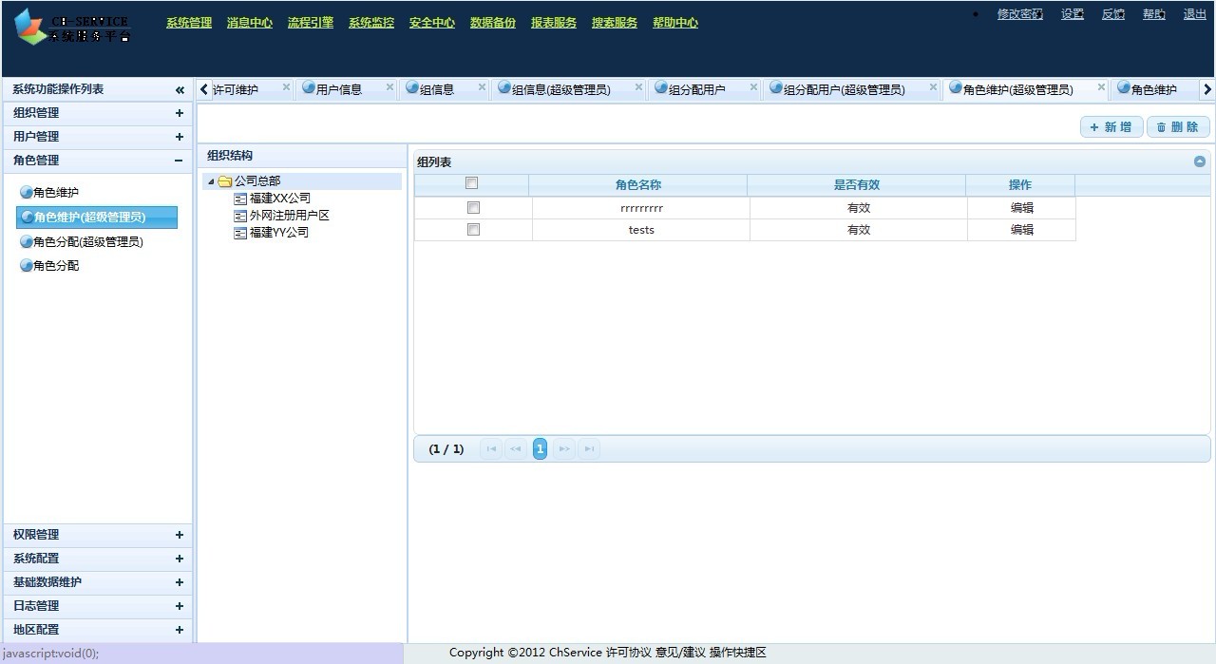Open the 数据备份 top menu
The height and width of the screenshot is (664, 1216).
coord(493,23)
